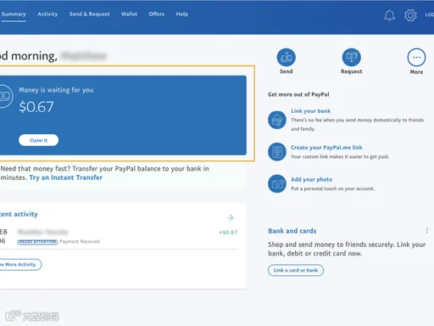Go to the Wallet tab

pos(129,14)
